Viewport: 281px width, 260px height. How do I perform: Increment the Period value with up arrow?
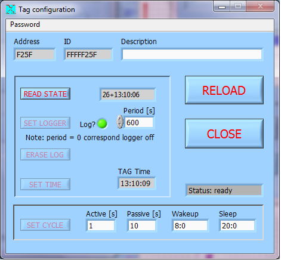(120, 119)
